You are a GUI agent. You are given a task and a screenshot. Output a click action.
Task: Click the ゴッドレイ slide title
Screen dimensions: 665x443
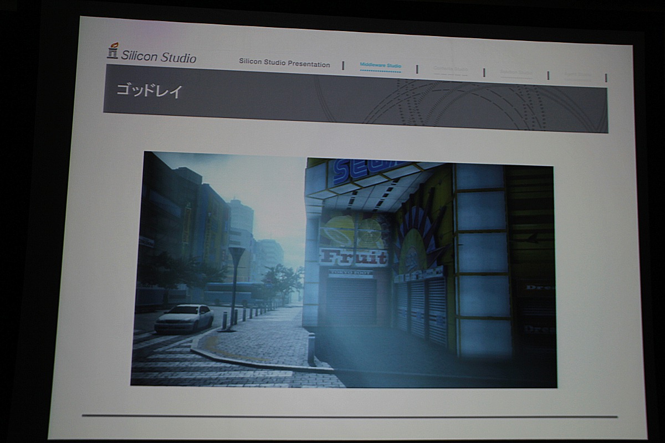point(149,91)
